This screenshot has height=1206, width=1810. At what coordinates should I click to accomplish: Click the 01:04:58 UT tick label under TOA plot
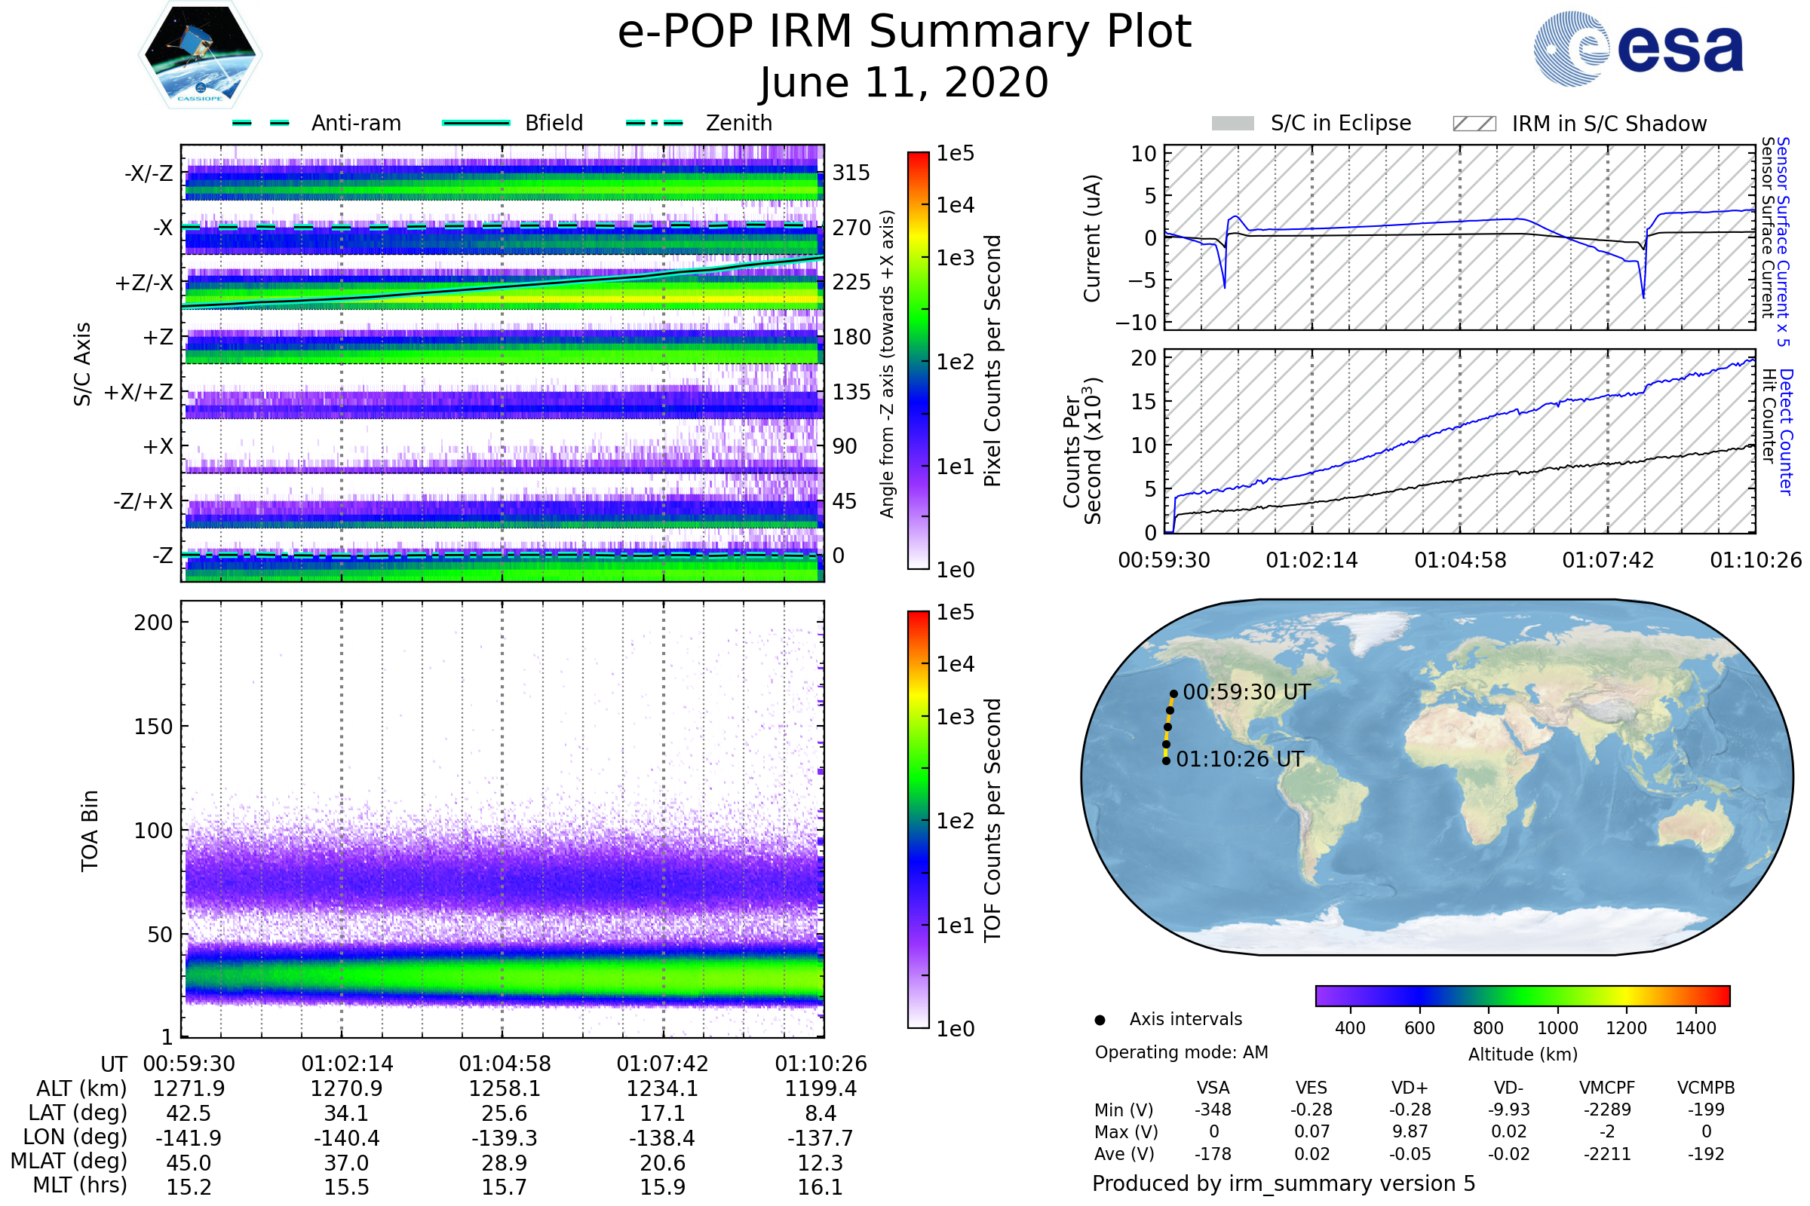click(505, 1064)
